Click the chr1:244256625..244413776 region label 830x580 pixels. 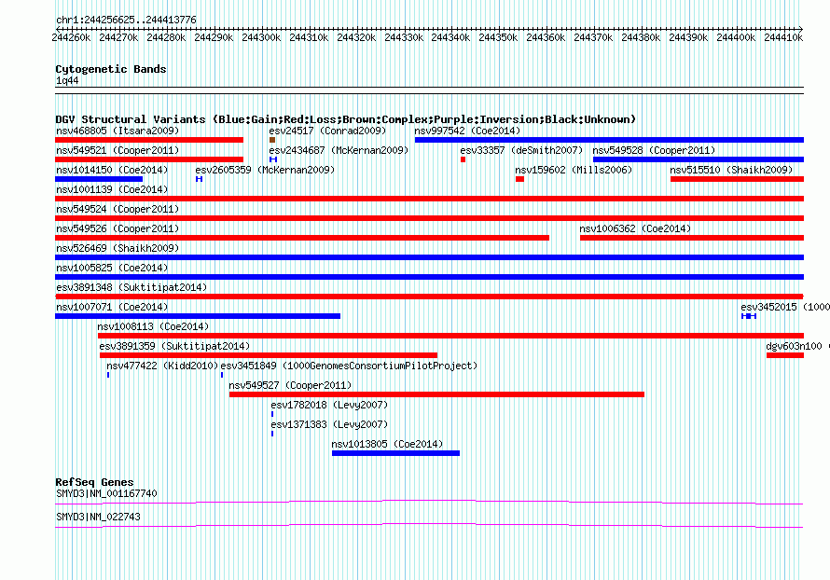tap(126, 21)
